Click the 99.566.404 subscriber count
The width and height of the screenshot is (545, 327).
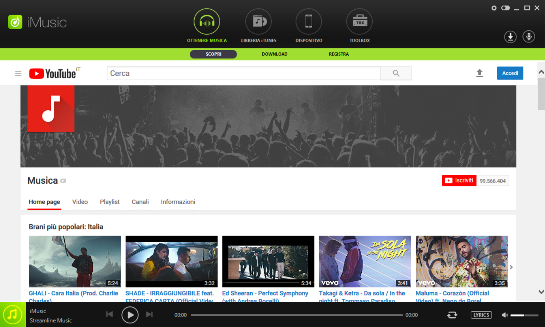coord(493,181)
